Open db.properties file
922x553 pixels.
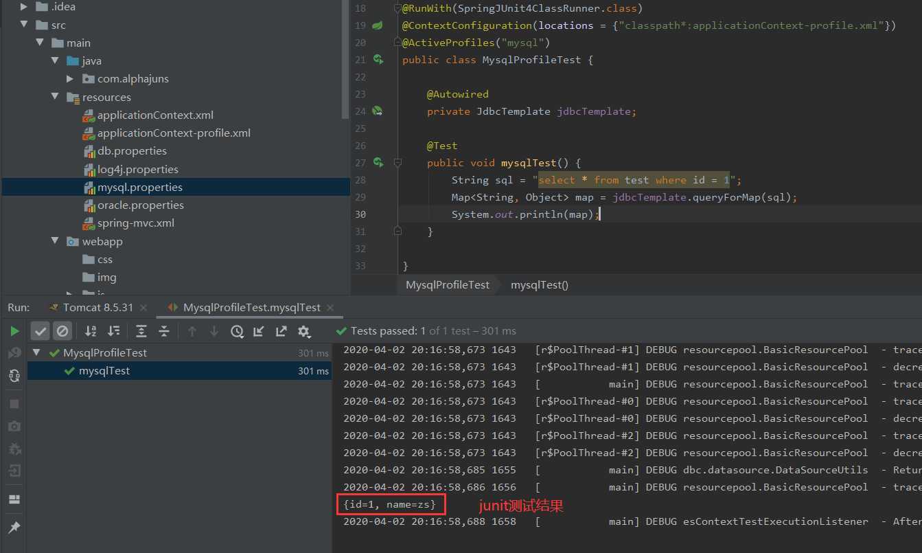point(132,151)
